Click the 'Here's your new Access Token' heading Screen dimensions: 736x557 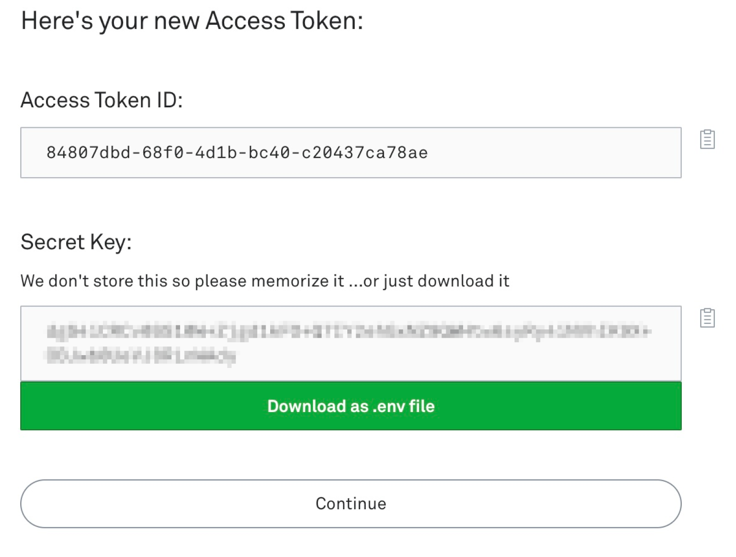click(192, 20)
